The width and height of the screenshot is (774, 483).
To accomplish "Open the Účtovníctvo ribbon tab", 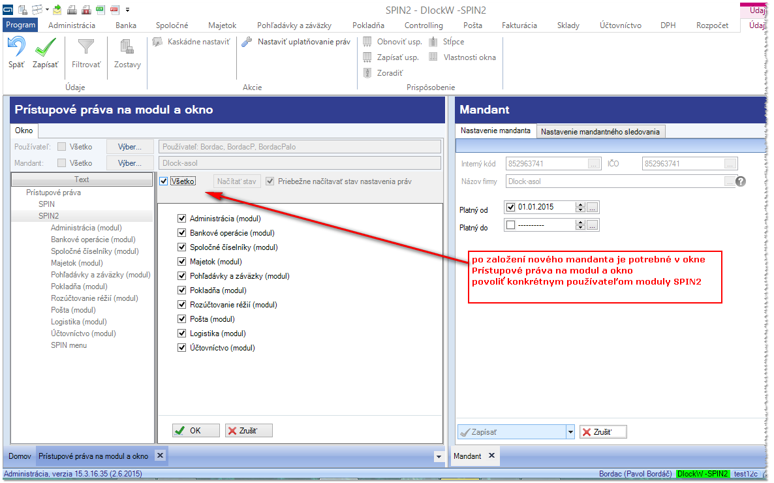I will [621, 25].
